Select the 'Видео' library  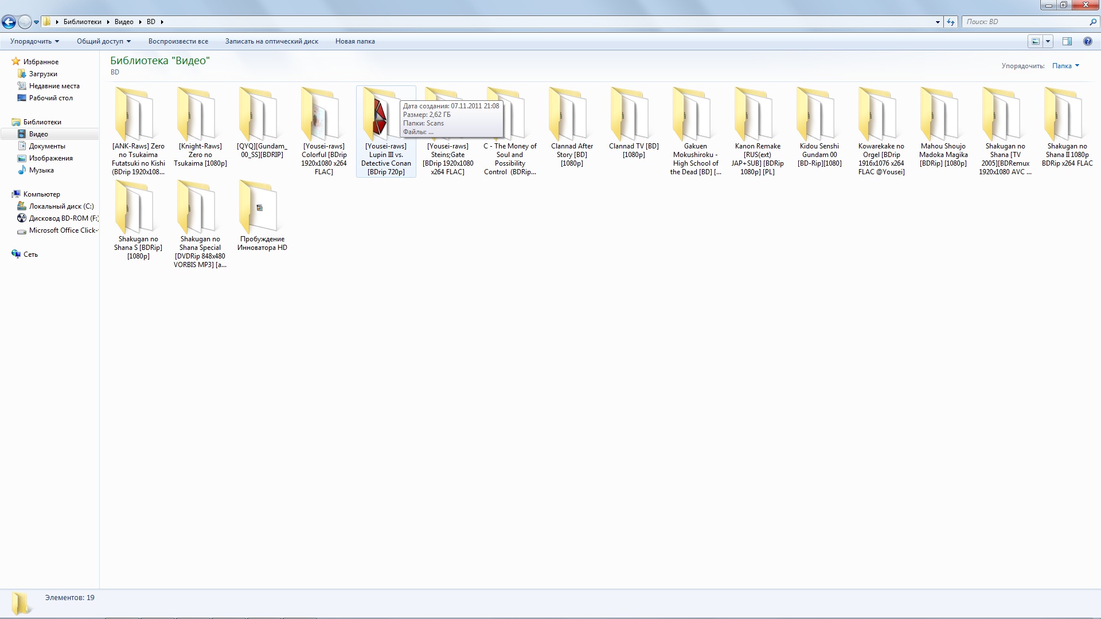tap(38, 134)
